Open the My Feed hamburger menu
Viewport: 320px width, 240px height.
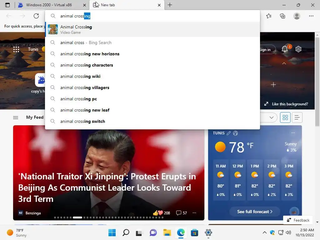(16, 117)
